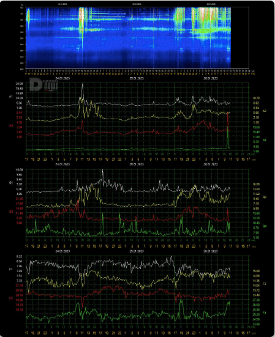
Task: Click date 24.01.2023 above the amplitude chart
Action: coord(62,78)
